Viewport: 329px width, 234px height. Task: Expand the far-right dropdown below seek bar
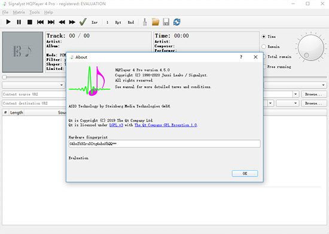point(323,85)
